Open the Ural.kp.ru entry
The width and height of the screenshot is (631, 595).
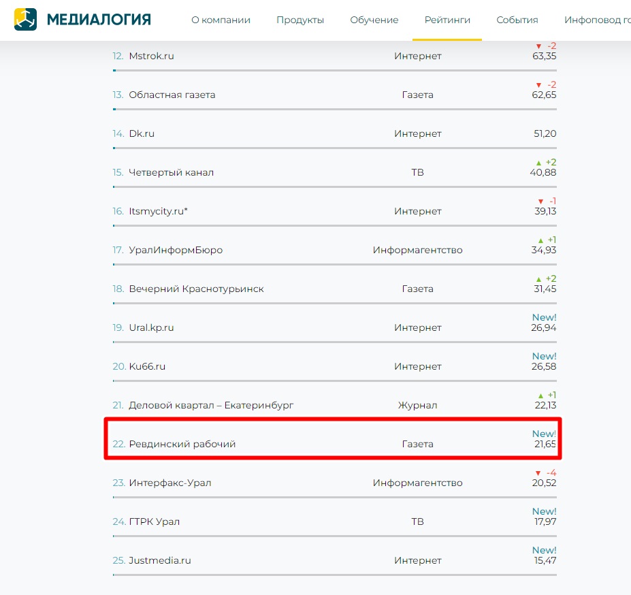(151, 327)
